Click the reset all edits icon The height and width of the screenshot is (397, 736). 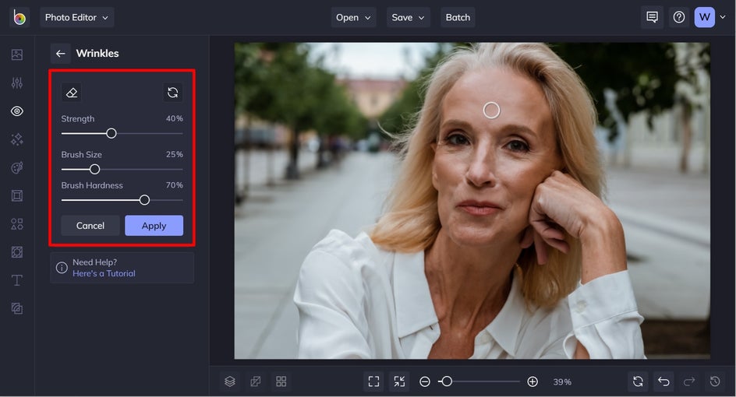pos(638,381)
